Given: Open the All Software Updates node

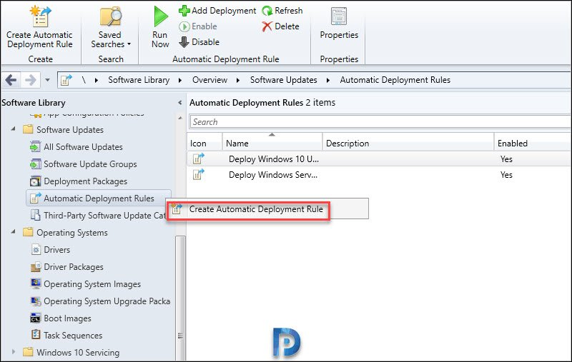Looking at the screenshot, I should click(83, 147).
